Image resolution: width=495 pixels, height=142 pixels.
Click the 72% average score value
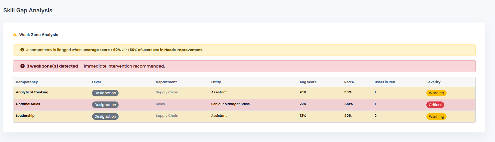(303, 116)
